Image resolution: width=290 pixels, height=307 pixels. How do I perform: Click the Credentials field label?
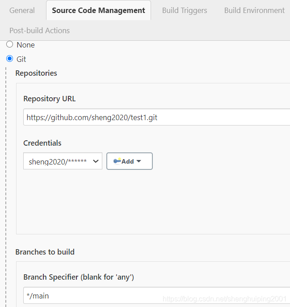point(42,143)
